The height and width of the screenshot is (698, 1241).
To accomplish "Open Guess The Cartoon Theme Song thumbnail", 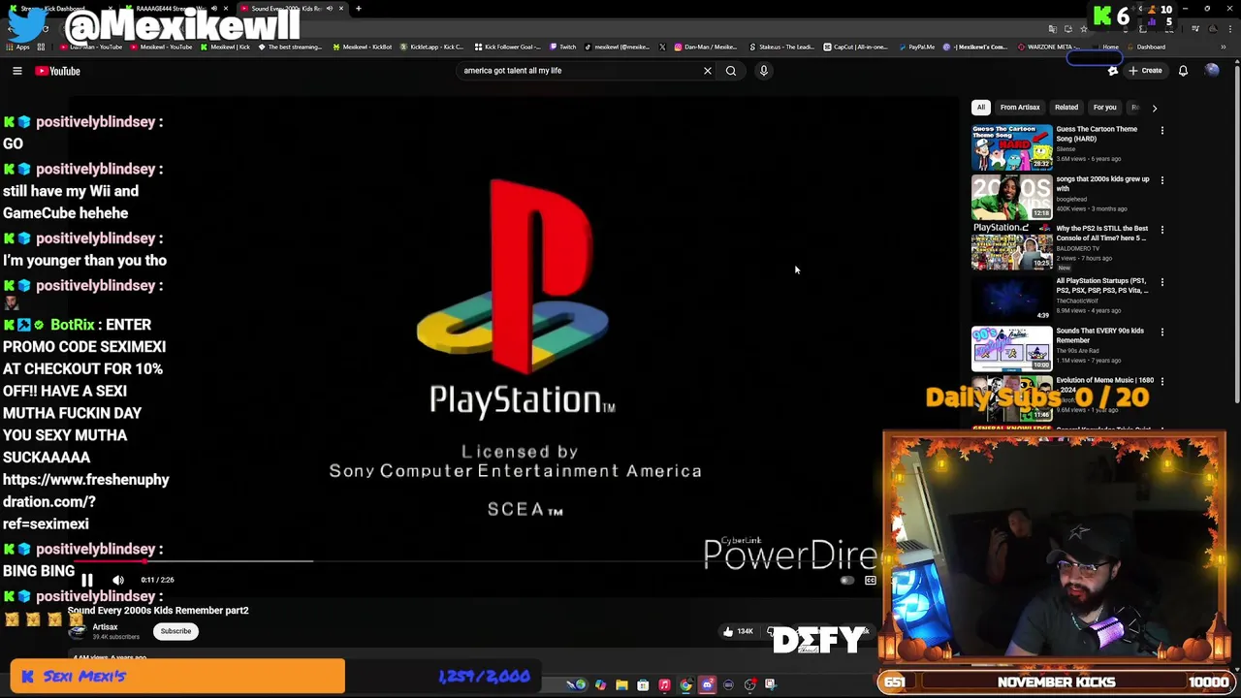I will pos(1012,146).
